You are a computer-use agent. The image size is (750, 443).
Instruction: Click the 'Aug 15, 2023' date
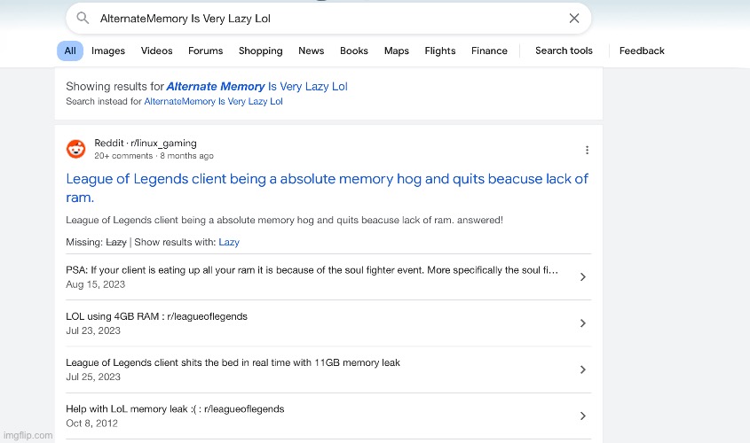click(x=95, y=284)
